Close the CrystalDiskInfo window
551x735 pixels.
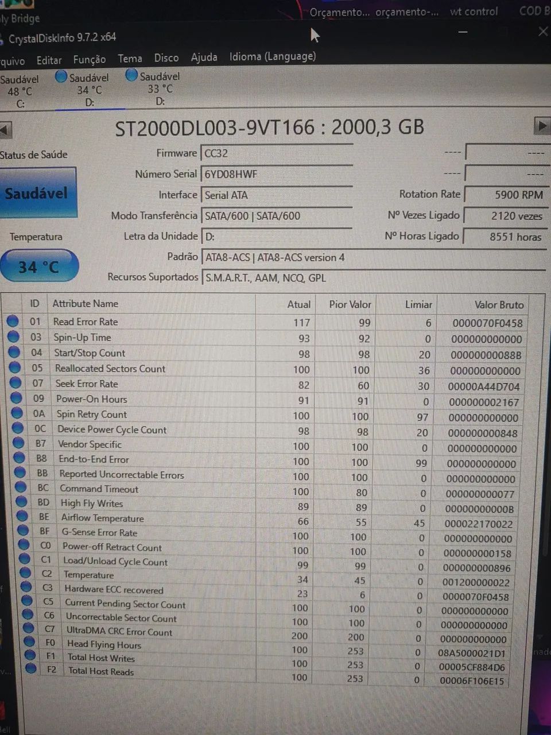pyautogui.click(x=543, y=32)
